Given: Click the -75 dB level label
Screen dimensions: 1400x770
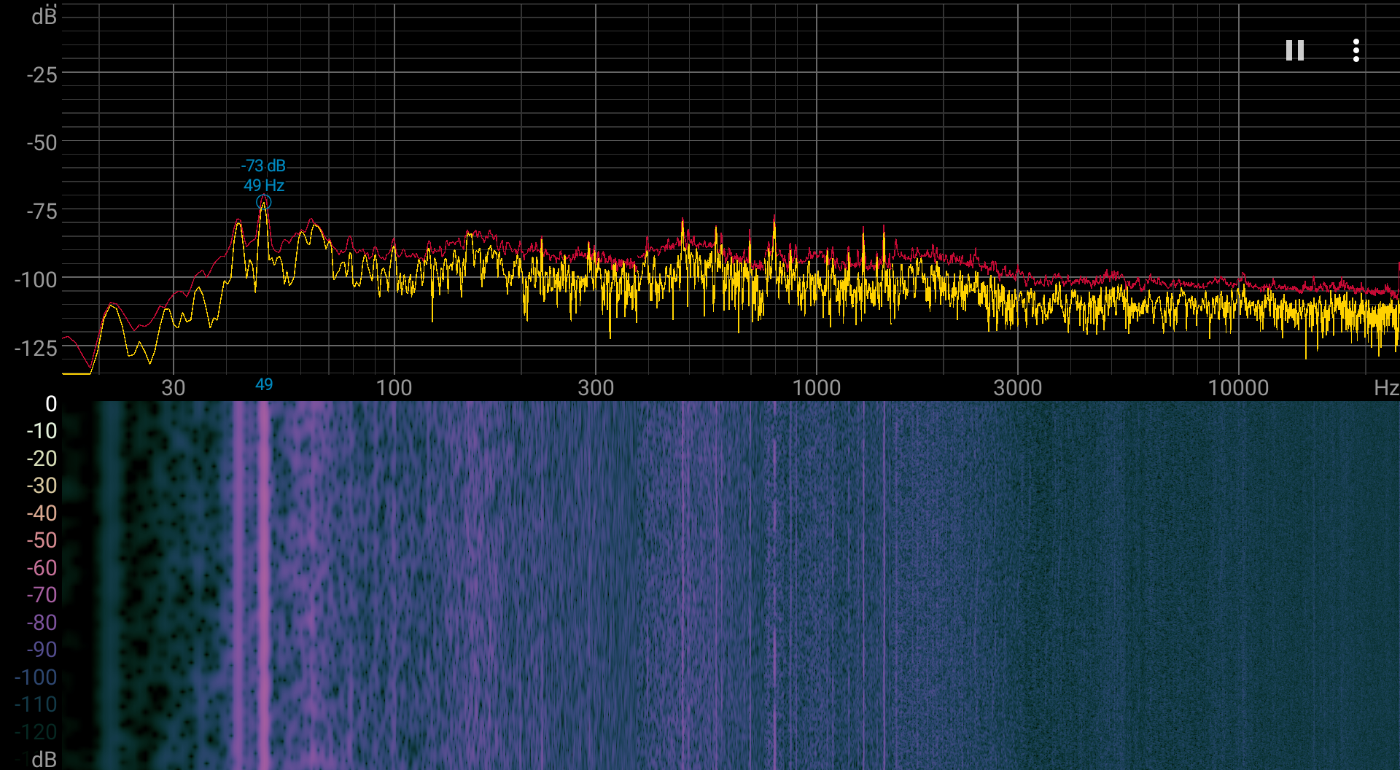Looking at the screenshot, I should (42, 211).
